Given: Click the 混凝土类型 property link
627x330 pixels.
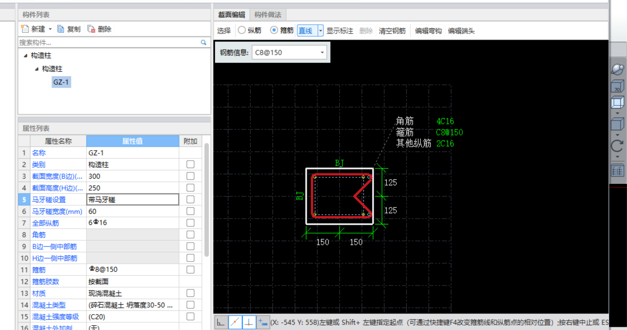Looking at the screenshot, I should [x=49, y=305].
